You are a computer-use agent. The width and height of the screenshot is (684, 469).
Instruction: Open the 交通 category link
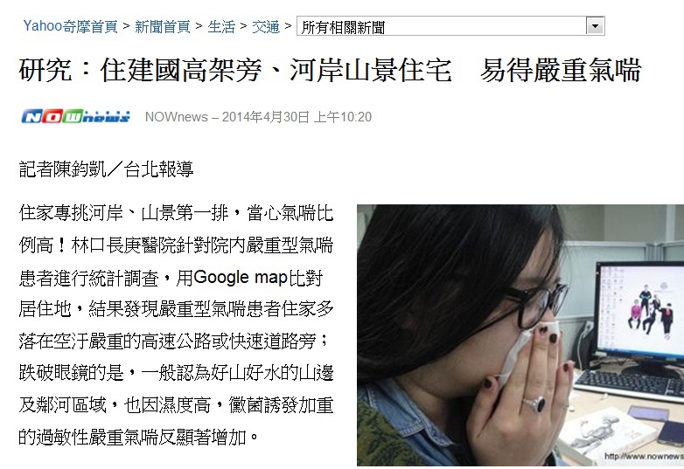click(266, 26)
